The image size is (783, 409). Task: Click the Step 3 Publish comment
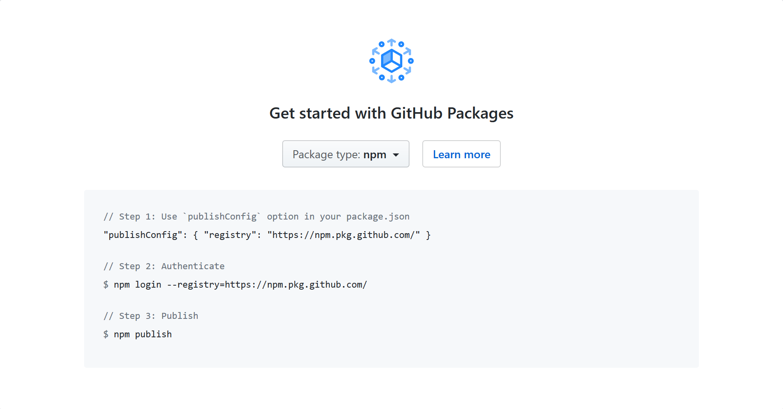(151, 316)
